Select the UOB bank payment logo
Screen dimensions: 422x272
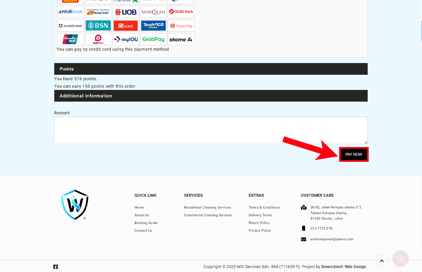pyautogui.click(x=126, y=12)
